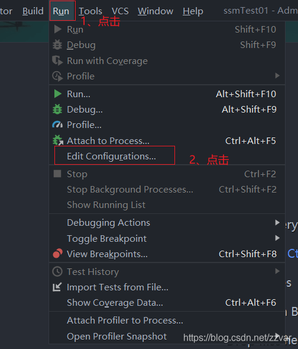Expand the Debugging Actions submenu arrow
This screenshot has width=298, height=349.
coord(277,222)
